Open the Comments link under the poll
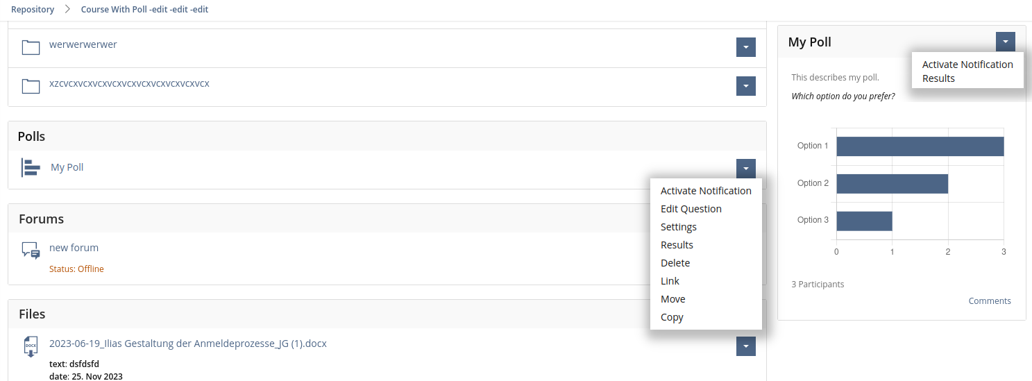 [x=990, y=300]
